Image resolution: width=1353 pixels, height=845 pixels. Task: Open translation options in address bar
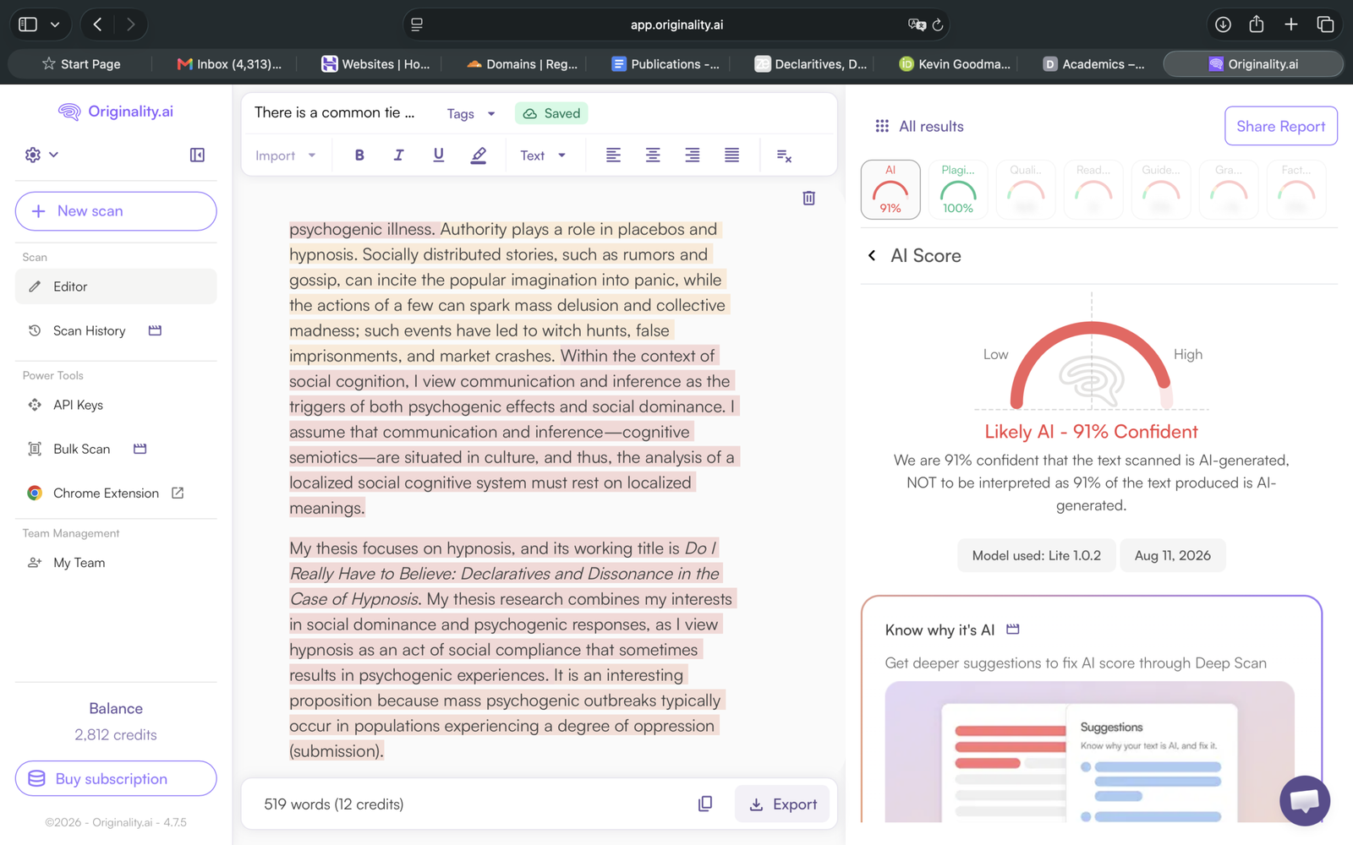(917, 25)
